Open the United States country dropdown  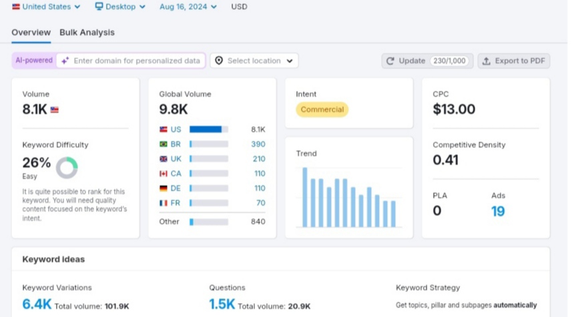pyautogui.click(x=47, y=7)
